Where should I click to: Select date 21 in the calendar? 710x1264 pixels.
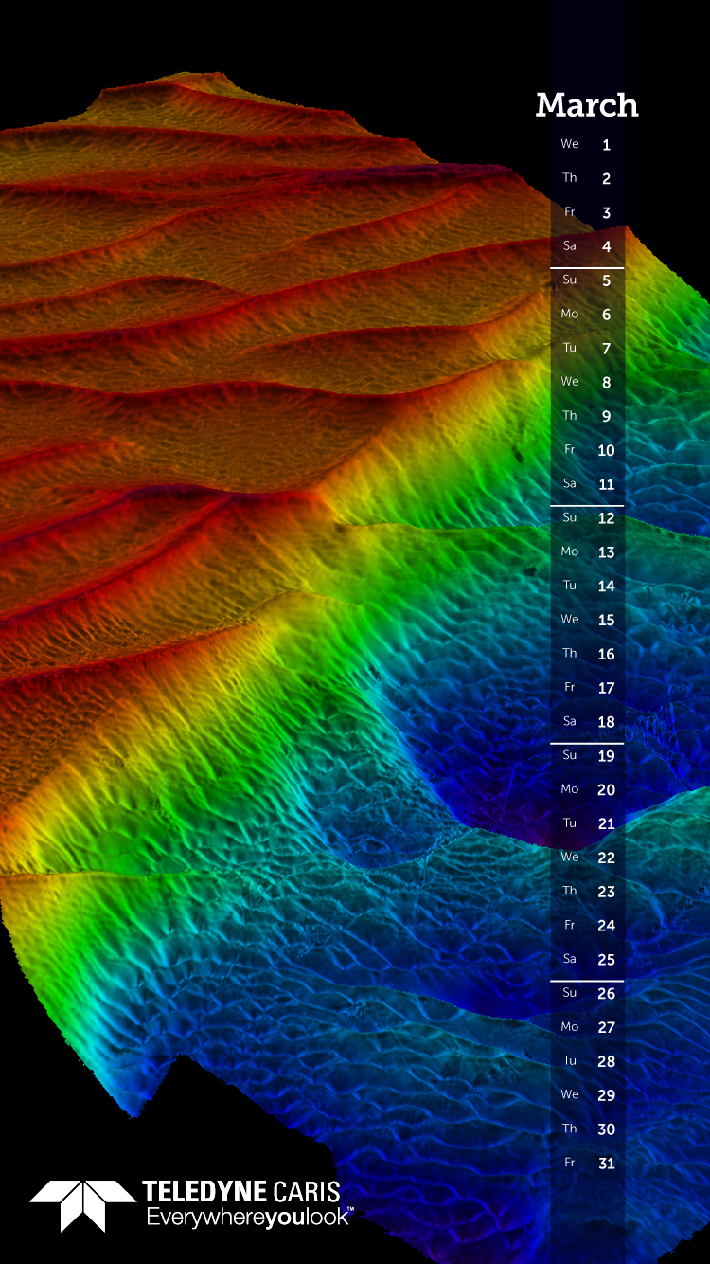click(607, 824)
